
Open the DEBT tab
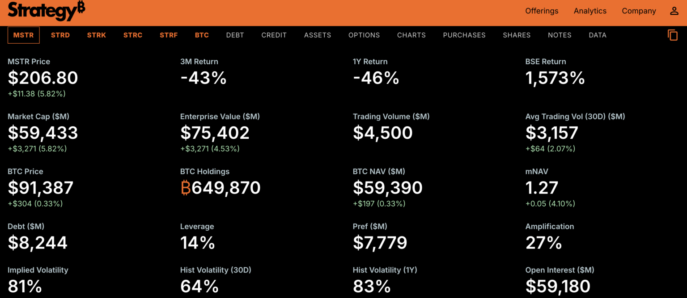click(235, 35)
